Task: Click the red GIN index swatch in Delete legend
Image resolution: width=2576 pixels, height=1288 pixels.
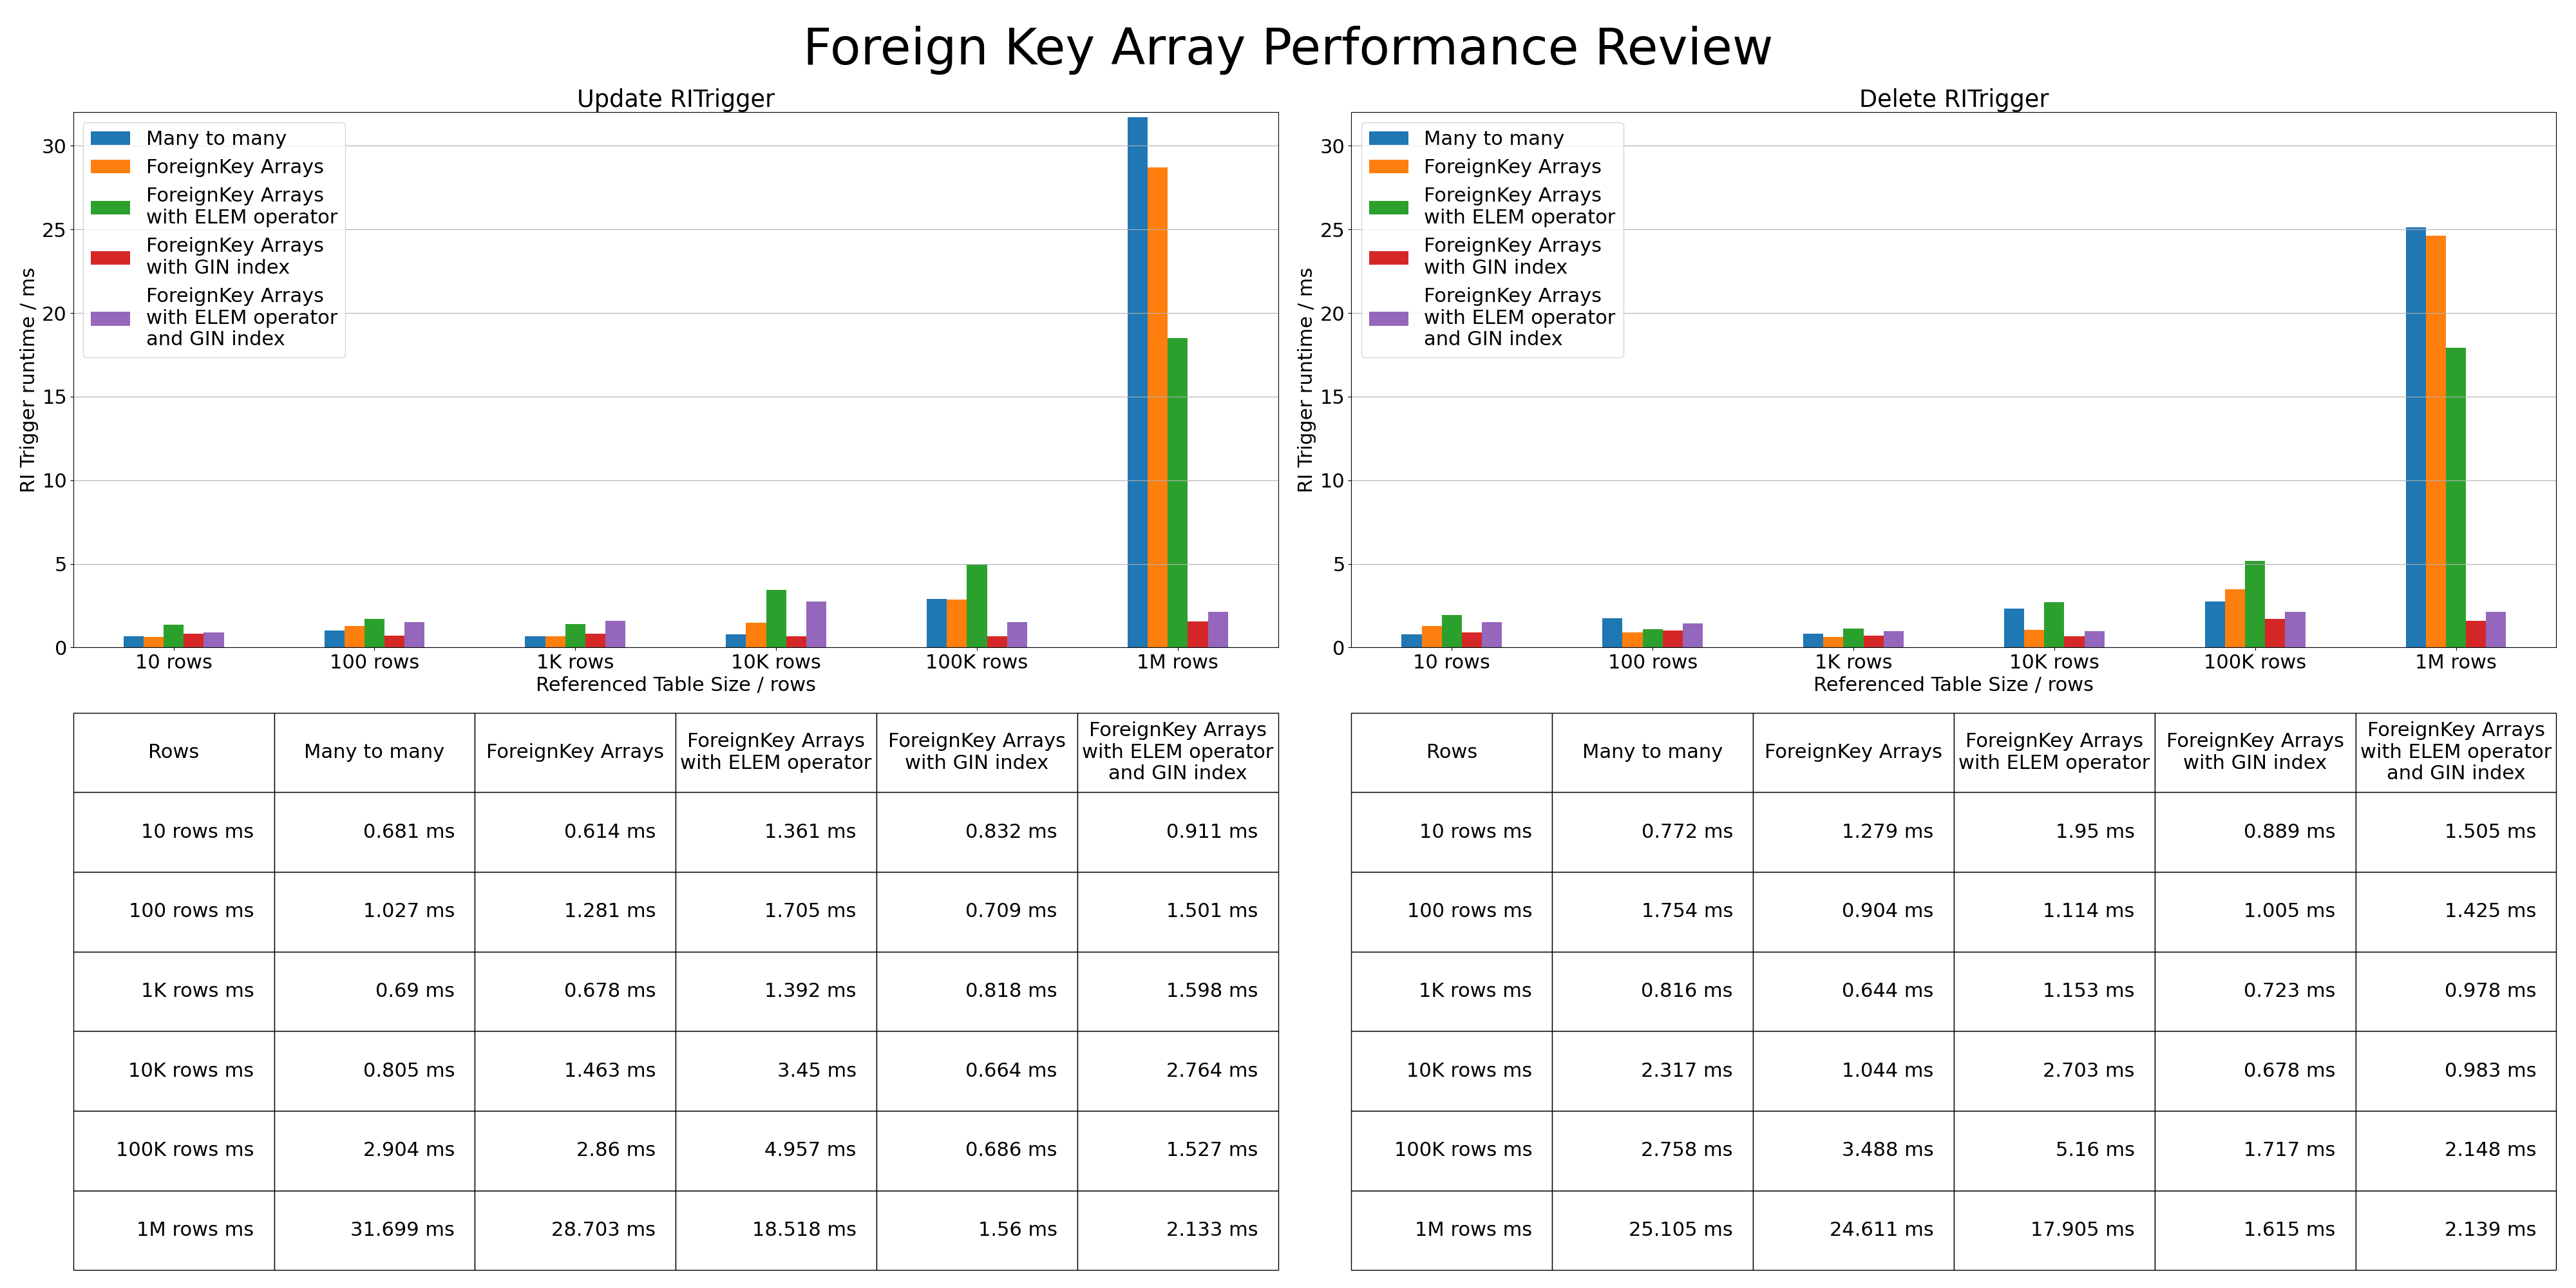Action: (1388, 257)
